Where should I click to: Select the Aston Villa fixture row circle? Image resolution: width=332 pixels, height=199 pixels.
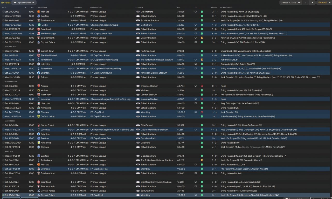point(3,143)
